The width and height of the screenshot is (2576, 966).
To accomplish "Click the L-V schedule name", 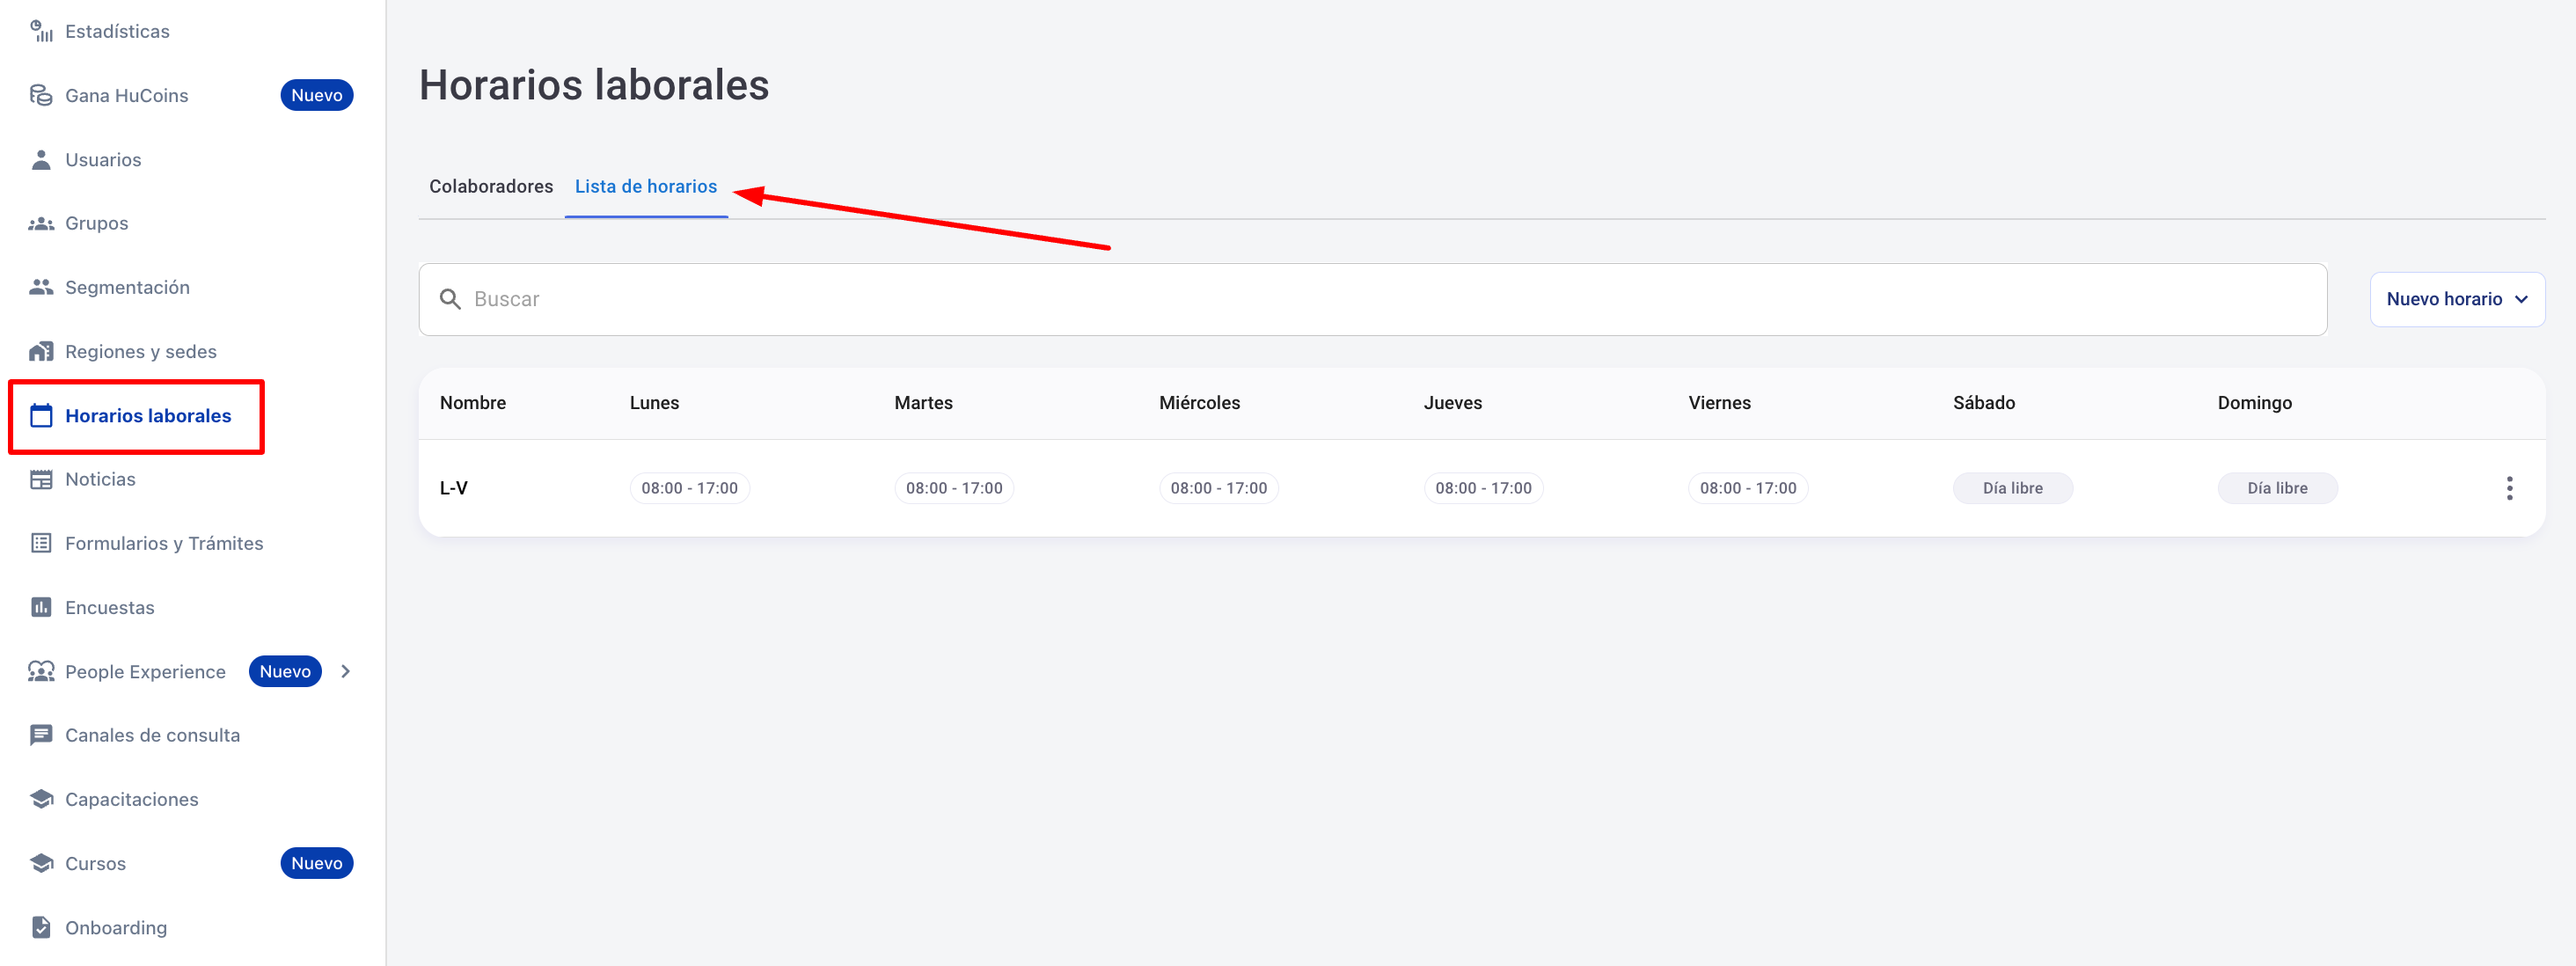I will coord(453,488).
